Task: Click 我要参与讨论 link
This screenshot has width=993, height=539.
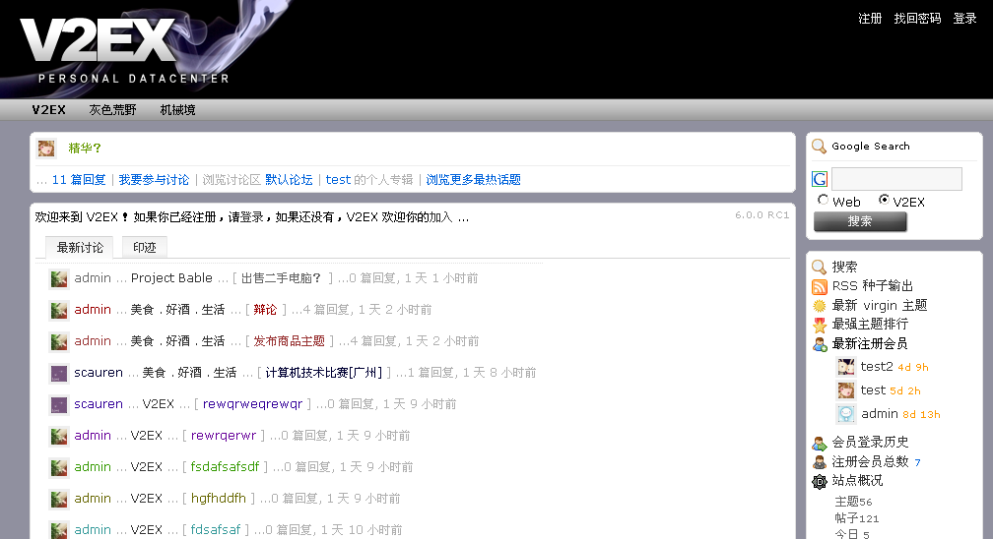Action: (x=154, y=180)
